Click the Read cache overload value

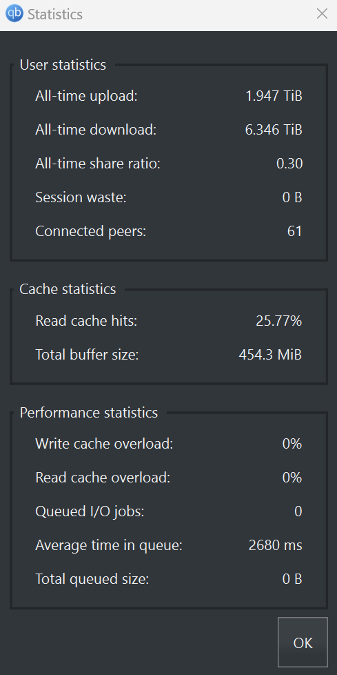[292, 478]
